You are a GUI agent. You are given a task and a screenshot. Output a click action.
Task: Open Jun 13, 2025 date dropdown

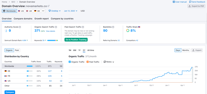tap(71, 11)
